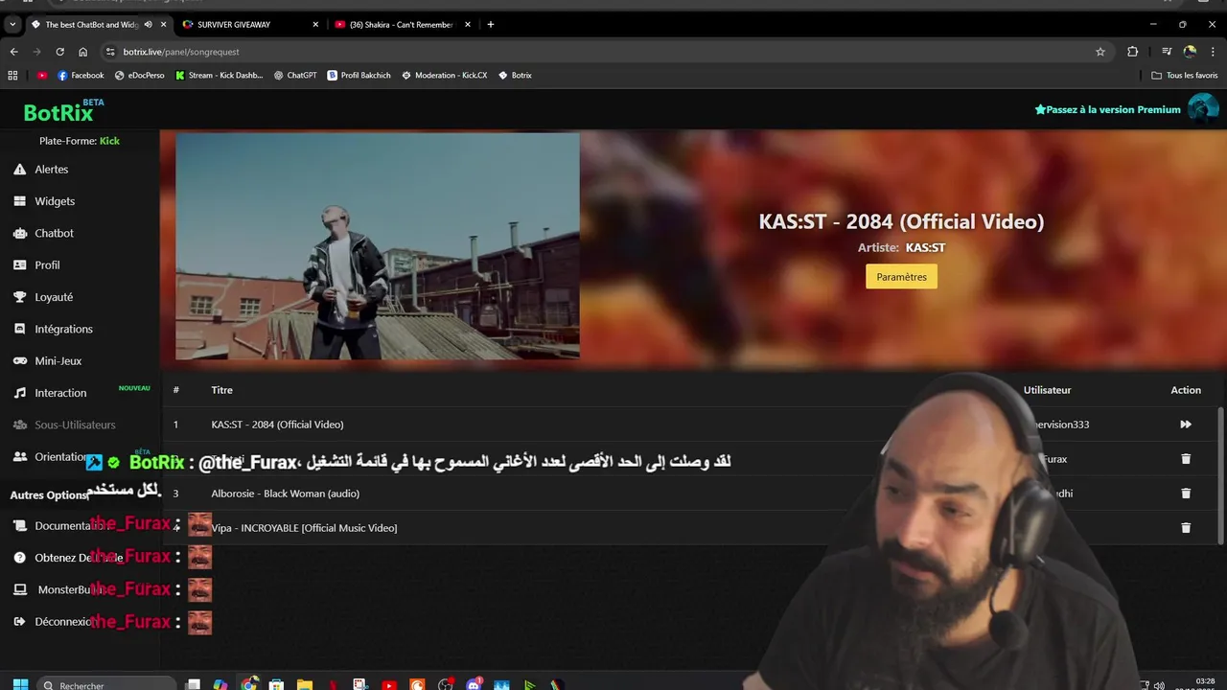This screenshot has height=690, width=1227.
Task: Open ChatGPT bookmark
Action: pyautogui.click(x=294, y=75)
